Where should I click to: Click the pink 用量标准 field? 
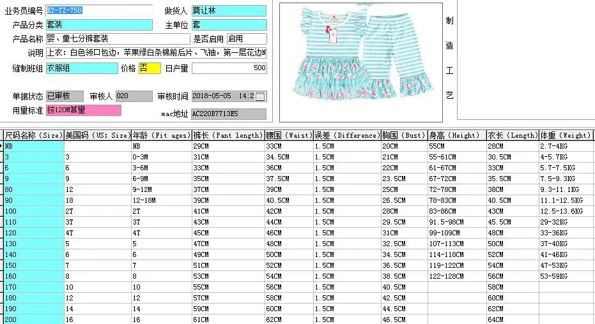tap(84, 110)
